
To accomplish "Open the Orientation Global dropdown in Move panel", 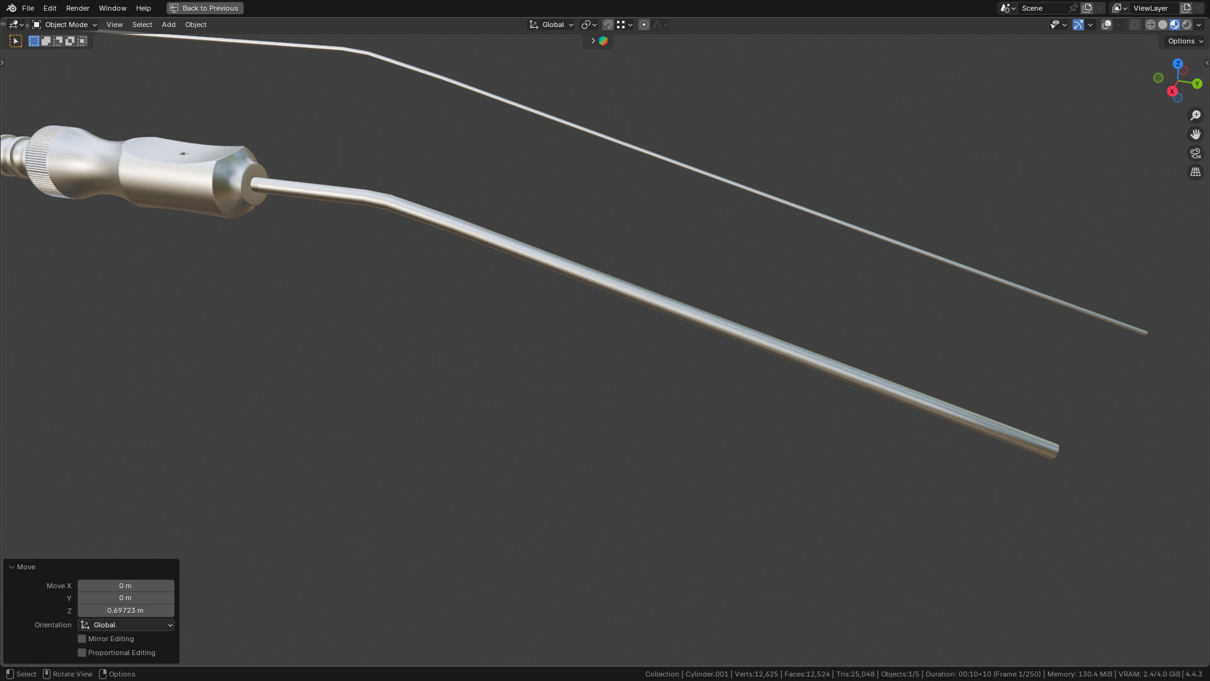I will (125, 625).
